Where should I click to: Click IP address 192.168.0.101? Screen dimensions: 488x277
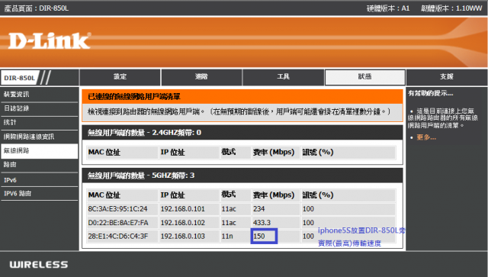(x=183, y=209)
